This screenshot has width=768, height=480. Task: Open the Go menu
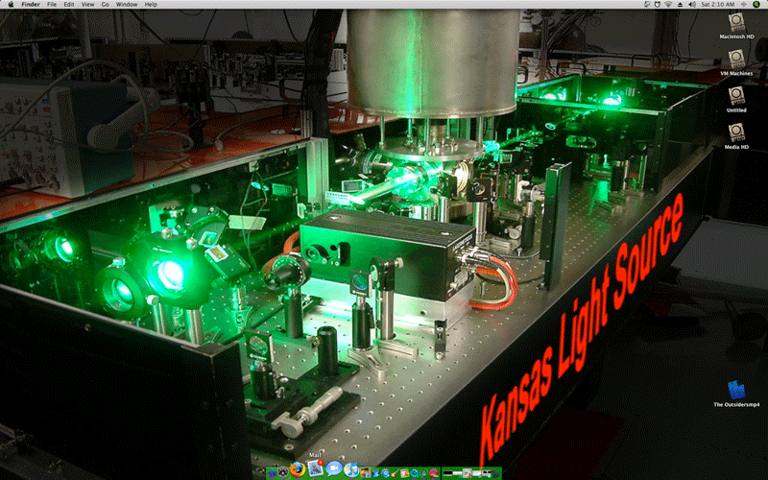[105, 4]
